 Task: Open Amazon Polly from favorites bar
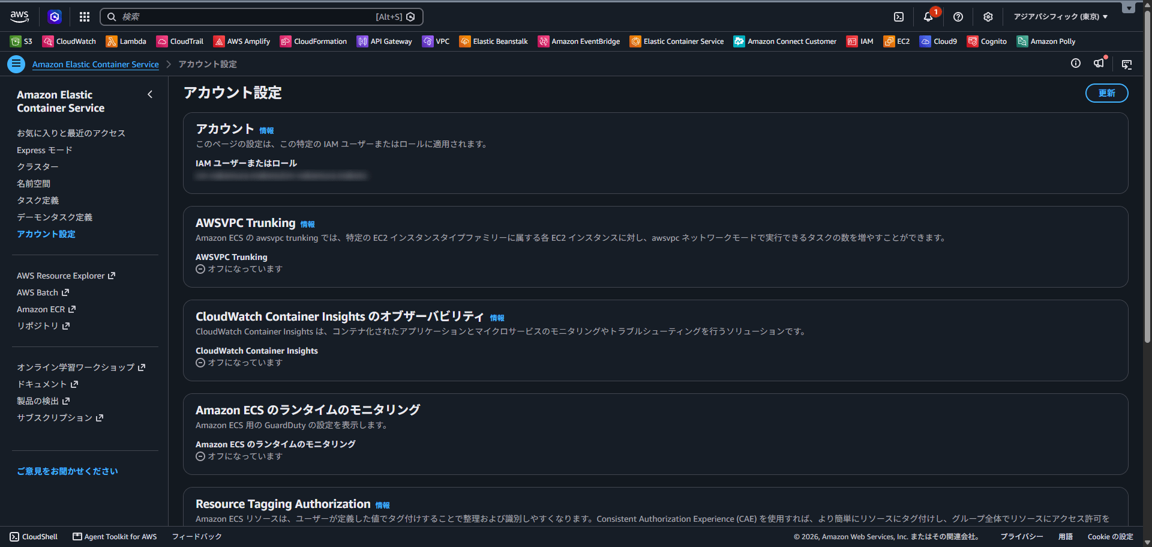(1046, 41)
